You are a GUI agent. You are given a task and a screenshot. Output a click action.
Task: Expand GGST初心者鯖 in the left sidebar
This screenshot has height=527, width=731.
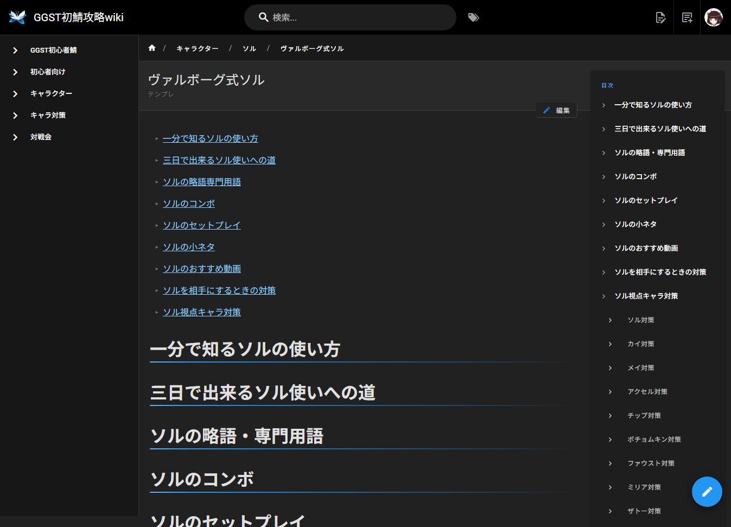(69, 50)
